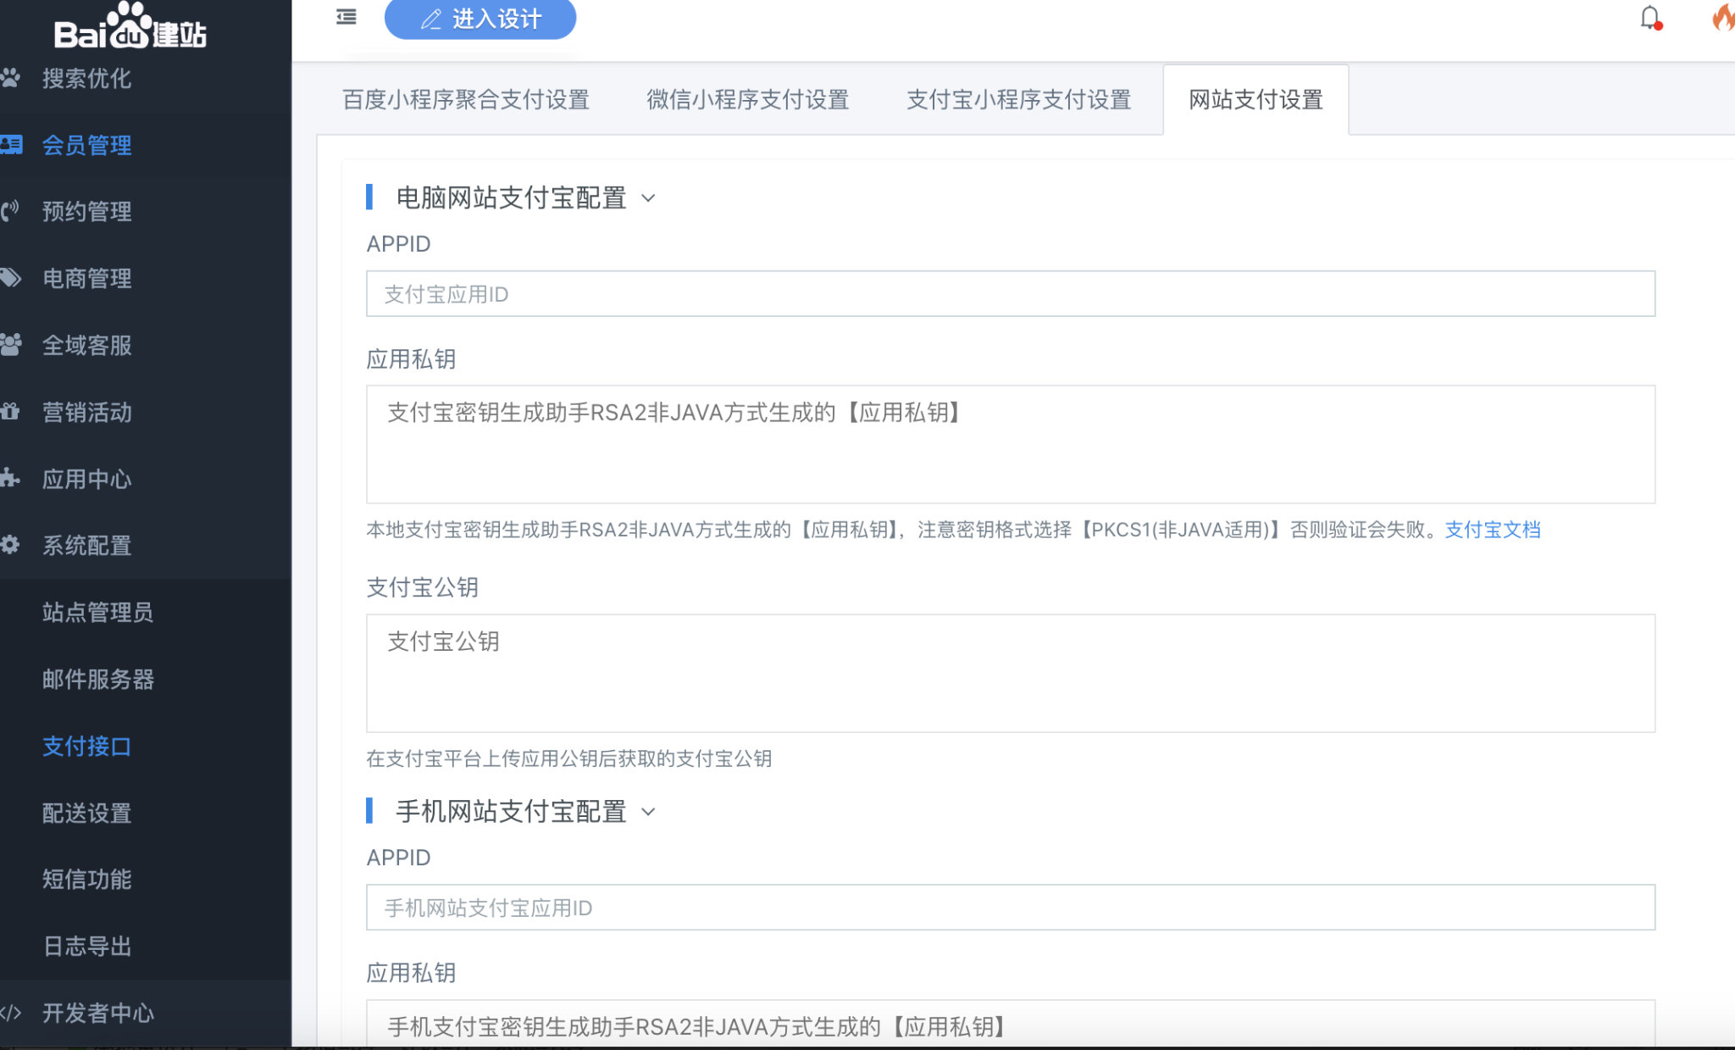1735x1050 pixels.
Task: Click the sidebar collapse menu icon
Action: [x=346, y=17]
